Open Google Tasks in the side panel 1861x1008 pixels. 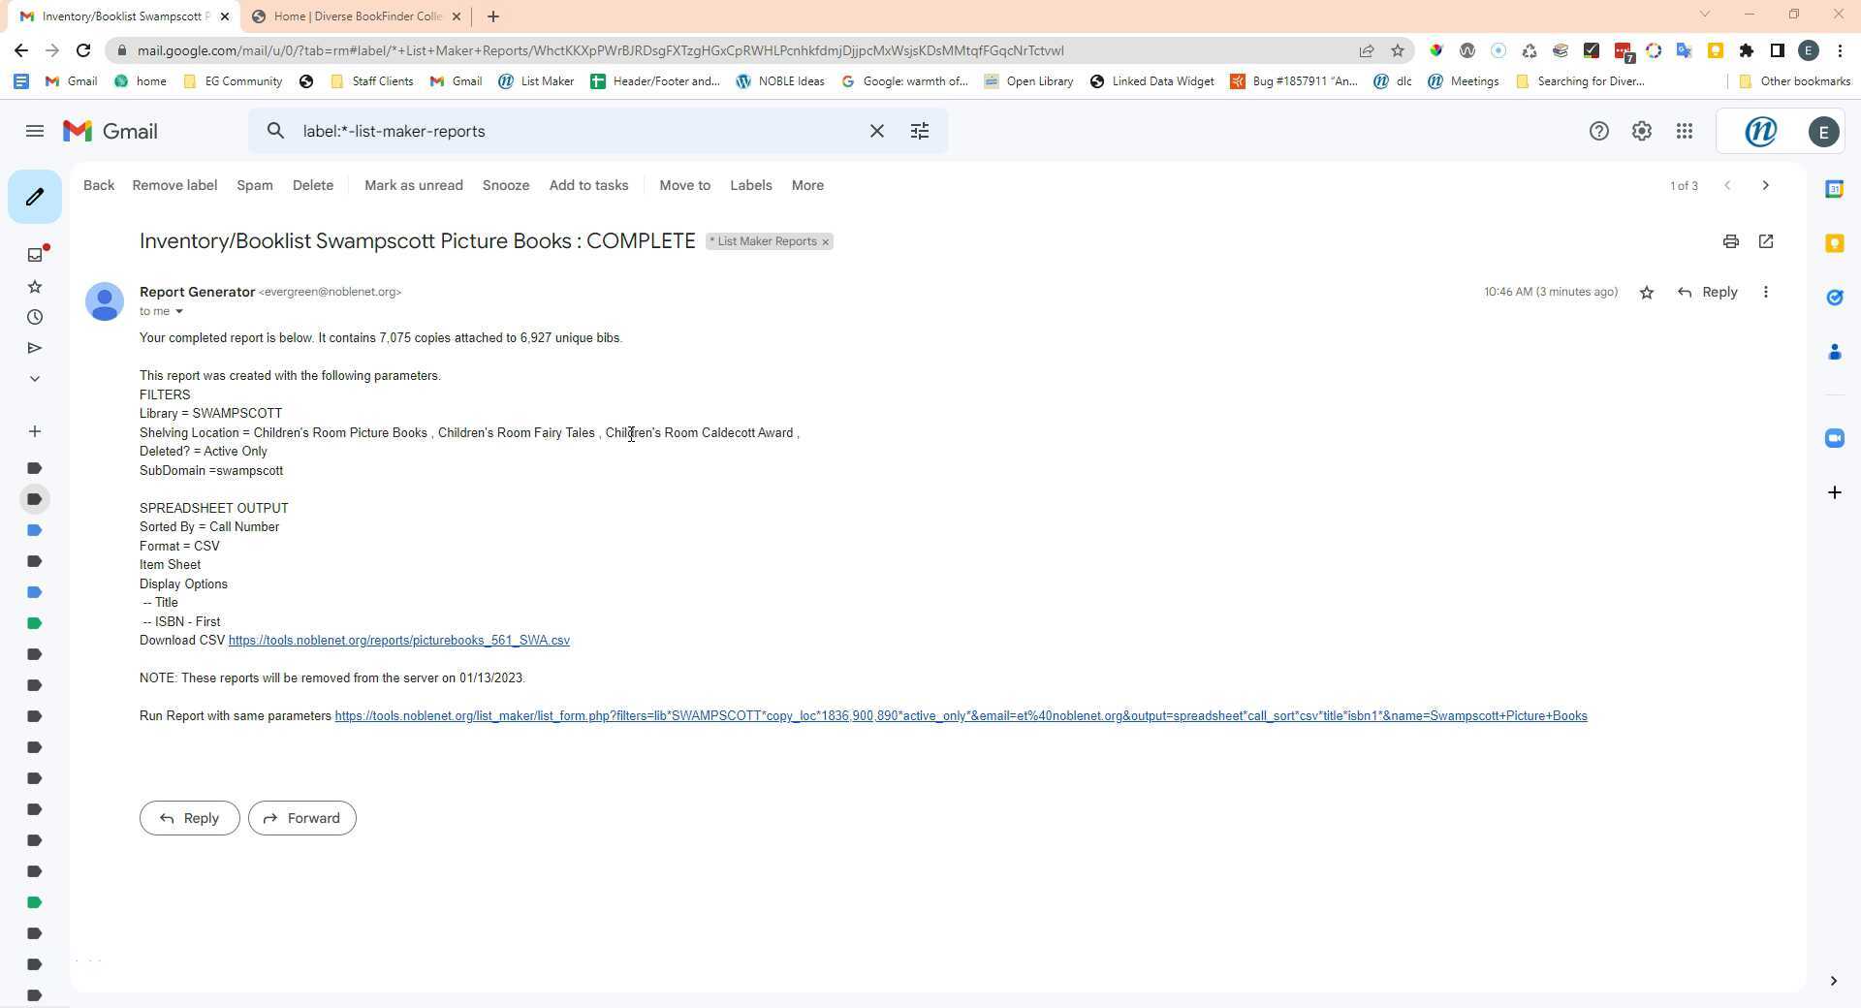click(1834, 298)
